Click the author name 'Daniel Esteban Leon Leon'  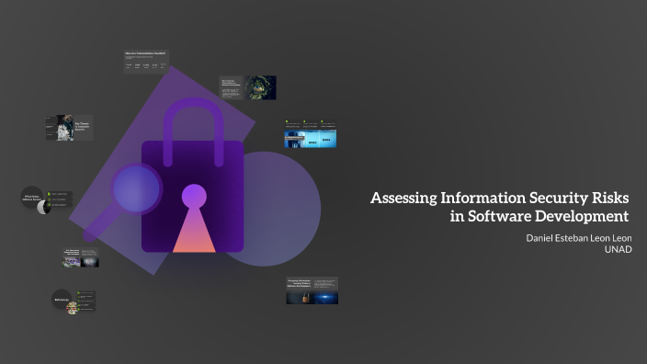[x=578, y=238]
